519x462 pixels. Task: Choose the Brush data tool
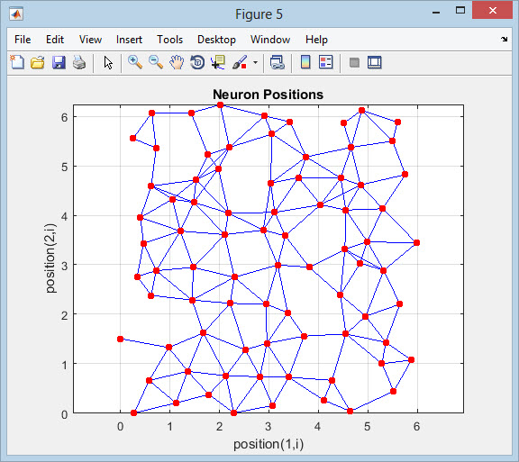click(240, 62)
